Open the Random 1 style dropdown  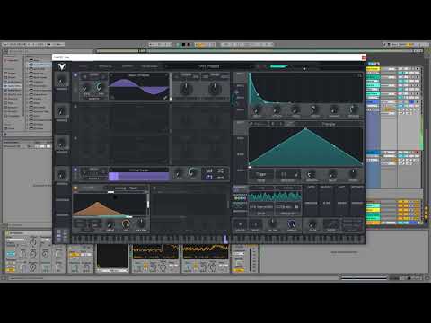(x=261, y=206)
